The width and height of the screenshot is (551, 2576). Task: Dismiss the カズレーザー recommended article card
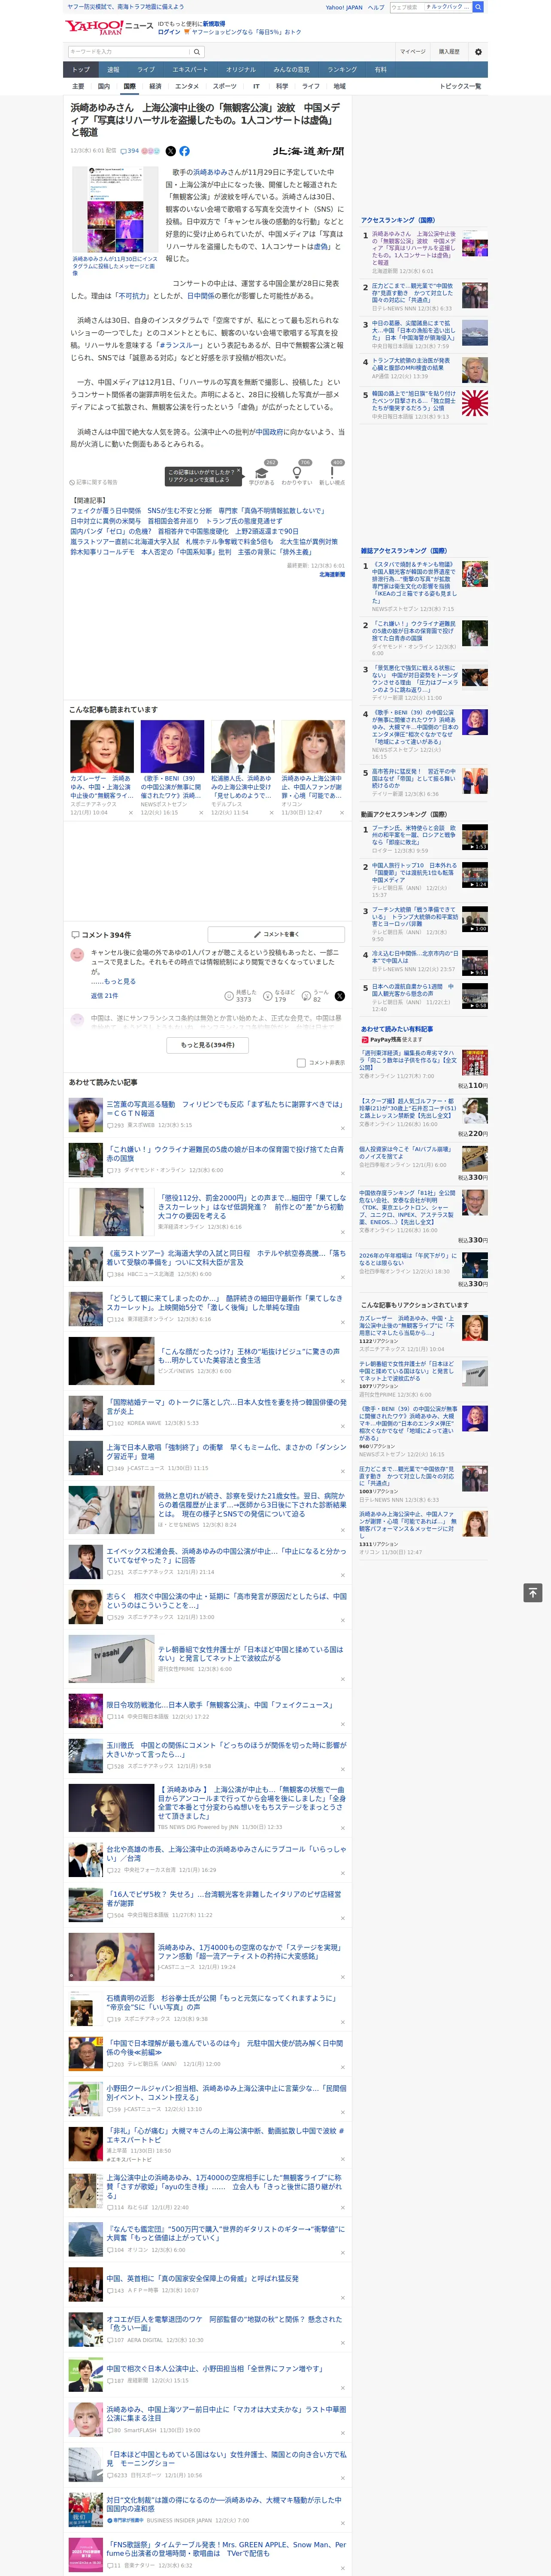[x=130, y=813]
